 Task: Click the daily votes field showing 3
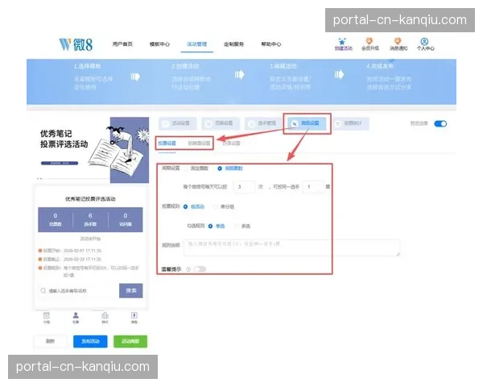(x=244, y=187)
